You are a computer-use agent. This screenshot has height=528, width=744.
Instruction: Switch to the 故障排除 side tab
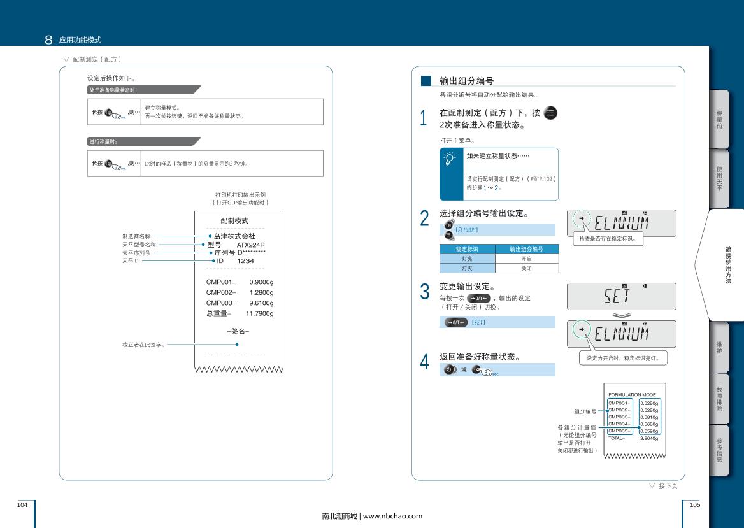point(719,401)
